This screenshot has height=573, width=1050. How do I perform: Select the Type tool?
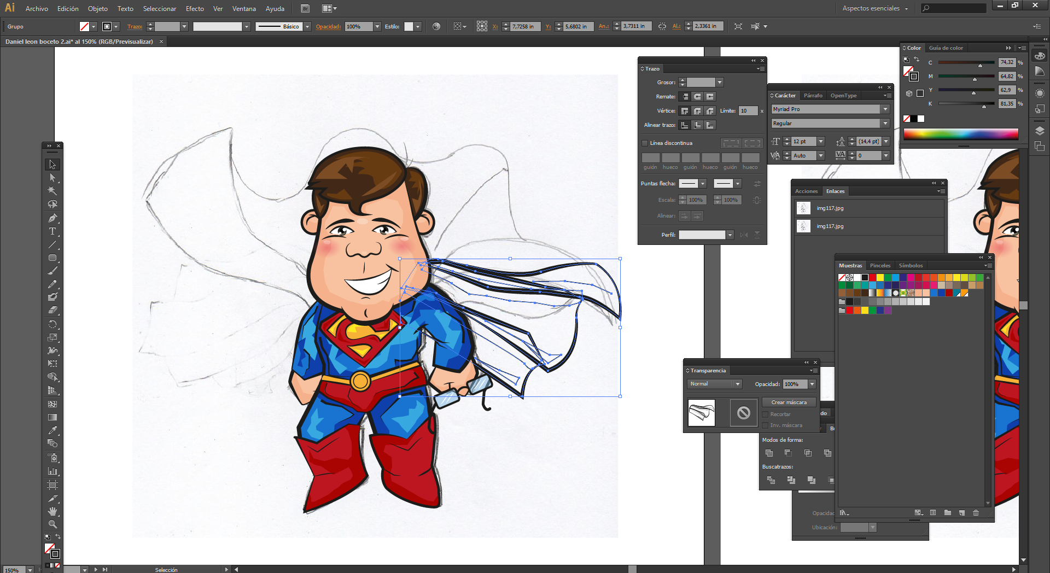52,231
